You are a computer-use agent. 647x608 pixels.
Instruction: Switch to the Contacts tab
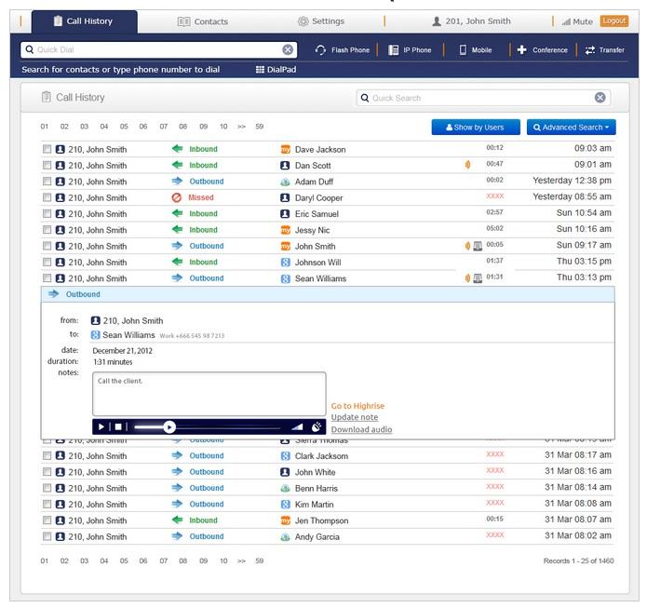pos(202,21)
